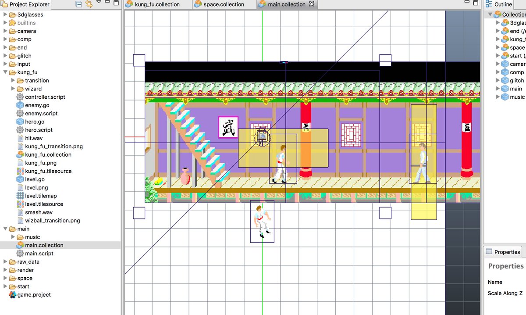526x315 pixels.
Task: Open the Project Explorer view menu arrow
Action: tap(99, 3)
